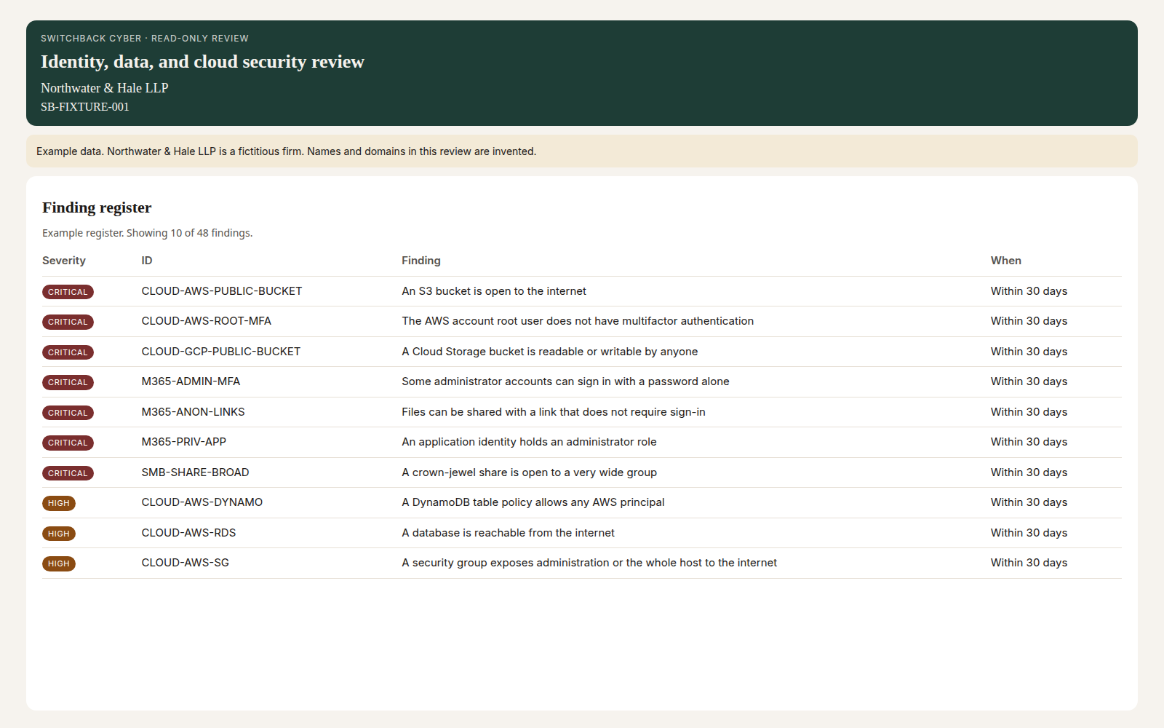1164x728 pixels.
Task: Select the "sign in with a password alone" finding
Action: 565,381
